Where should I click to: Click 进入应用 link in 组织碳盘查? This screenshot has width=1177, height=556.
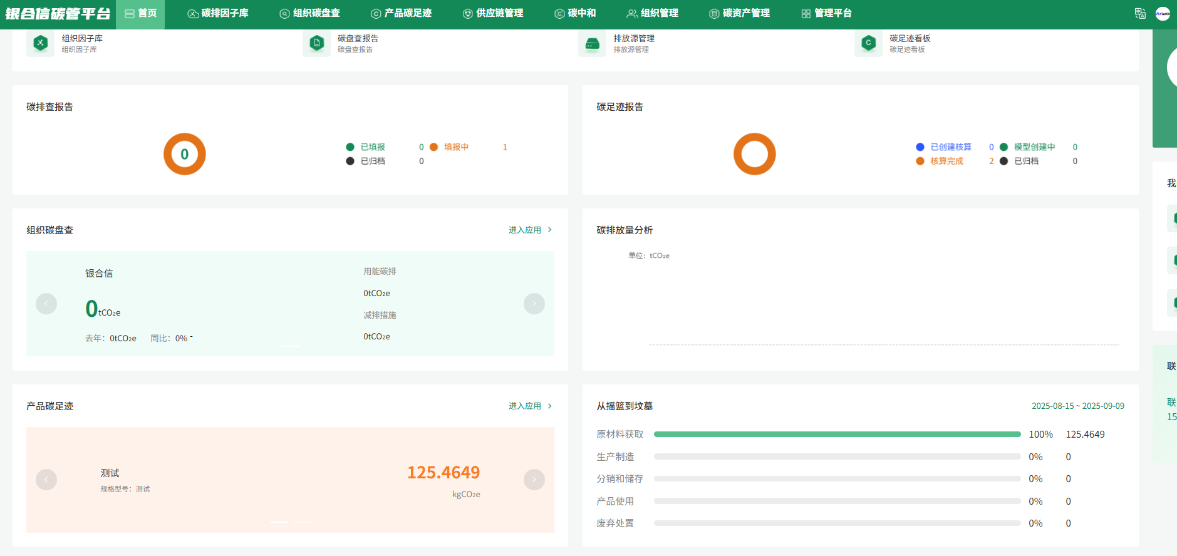pyautogui.click(x=530, y=230)
